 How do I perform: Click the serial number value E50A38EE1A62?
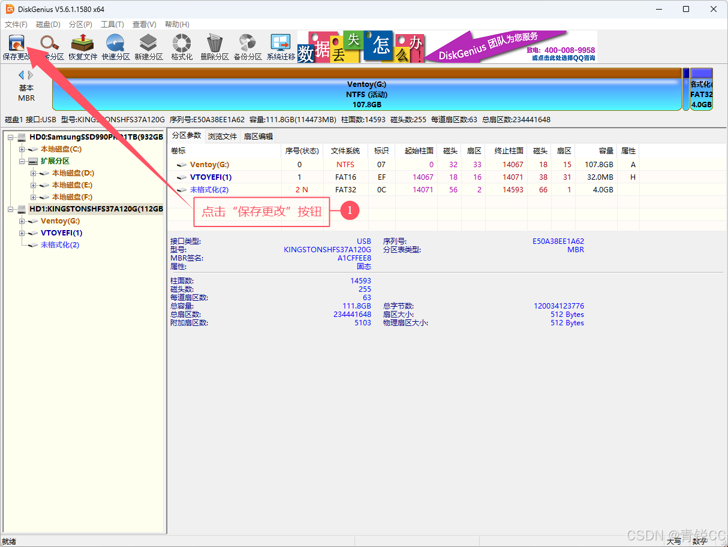pos(558,241)
